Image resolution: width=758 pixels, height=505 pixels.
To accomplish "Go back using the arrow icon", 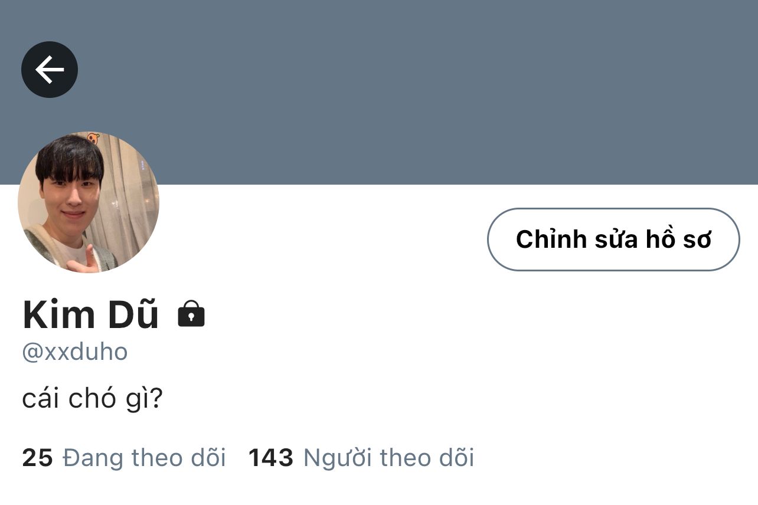I will 50,70.
